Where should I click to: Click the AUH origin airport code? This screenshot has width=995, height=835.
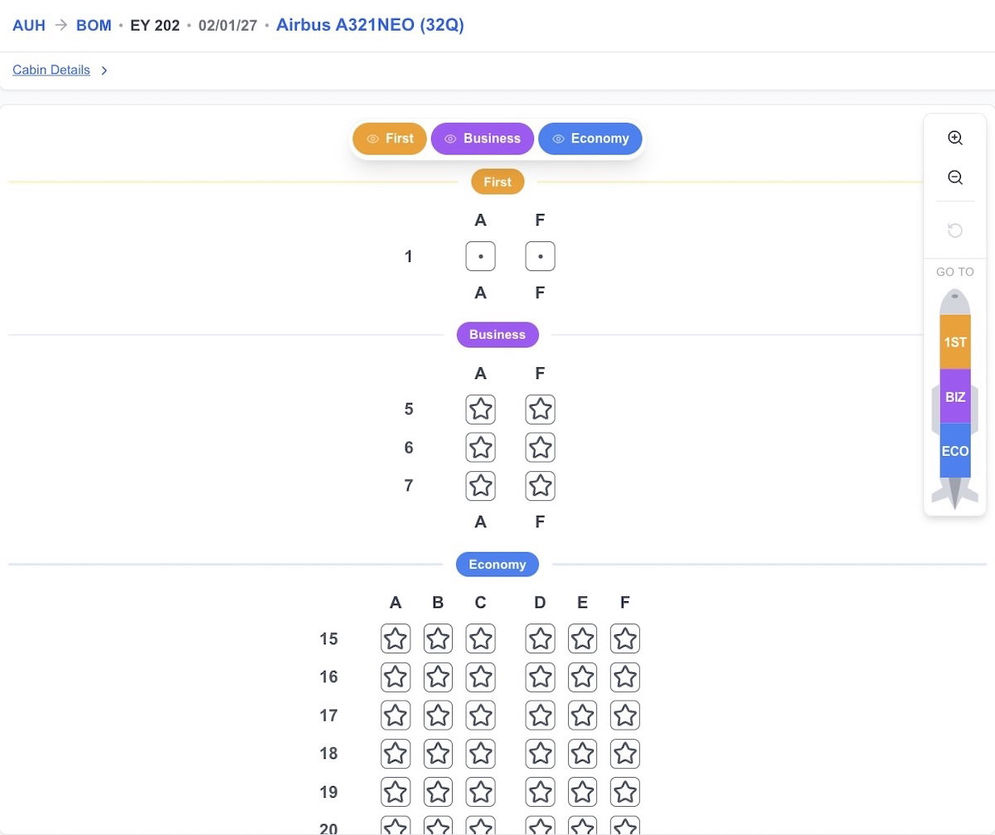[x=29, y=26]
